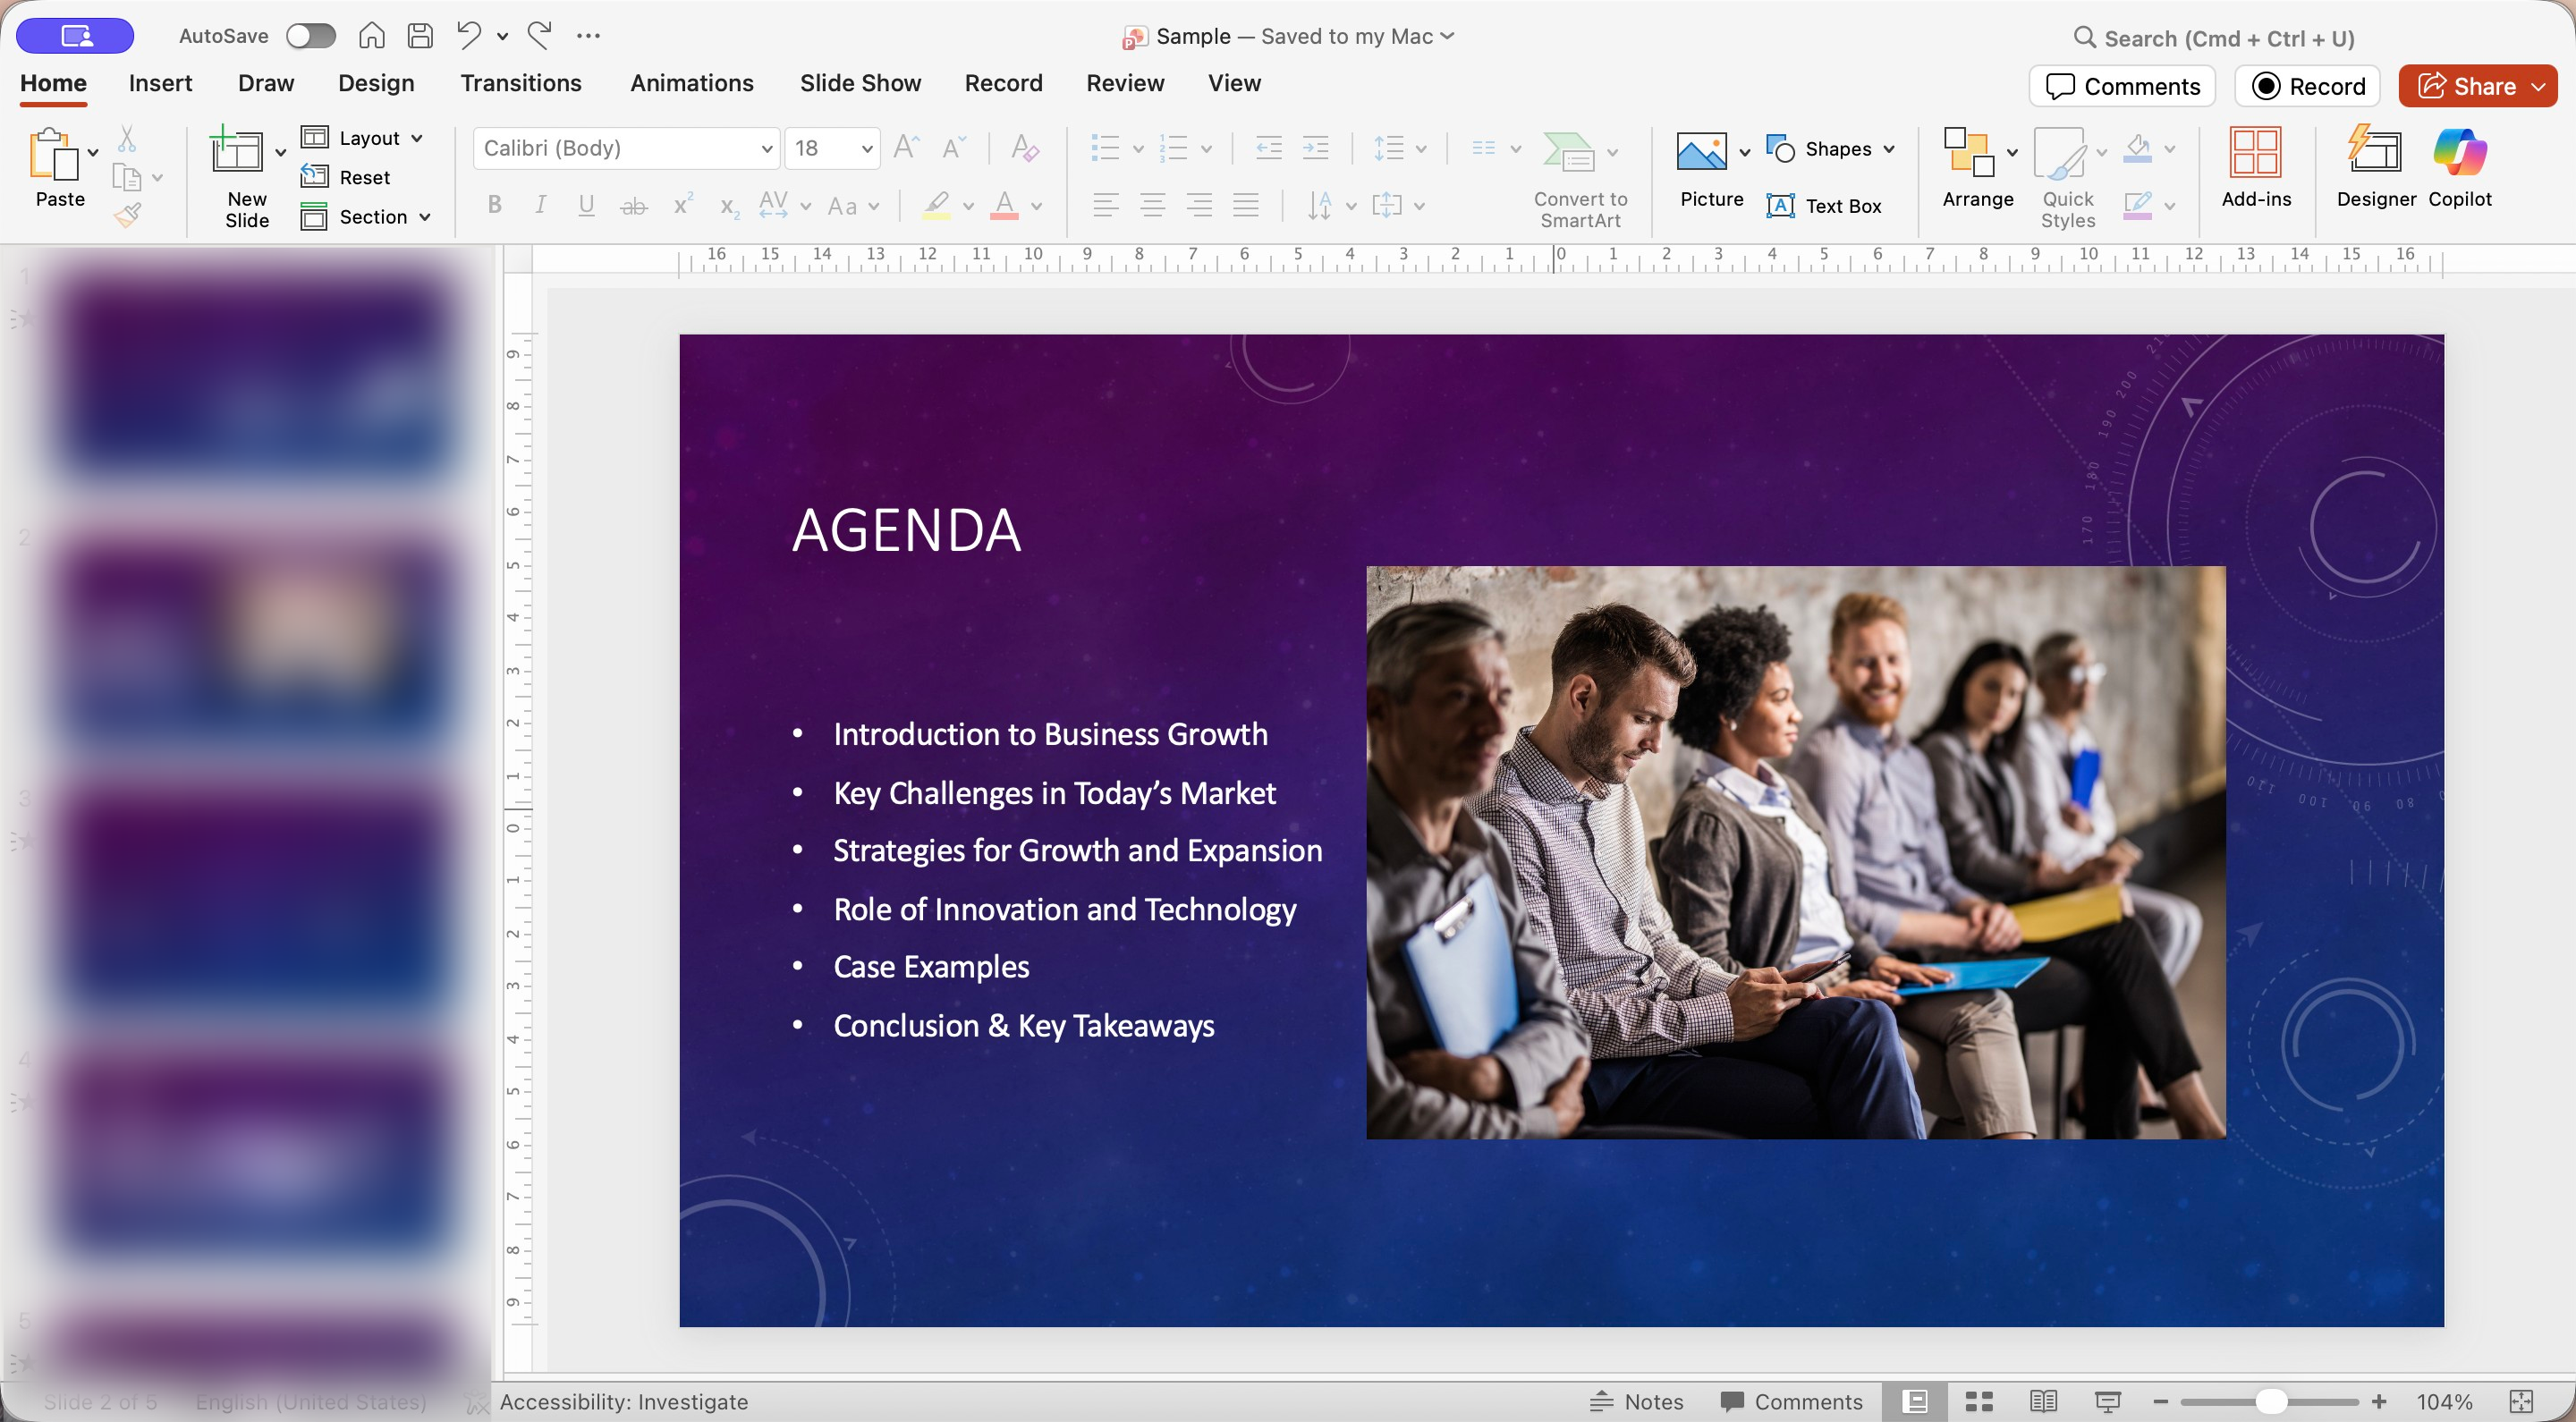Open Copilot from the ribbon
2576x1422 pixels.
coord(2459,153)
